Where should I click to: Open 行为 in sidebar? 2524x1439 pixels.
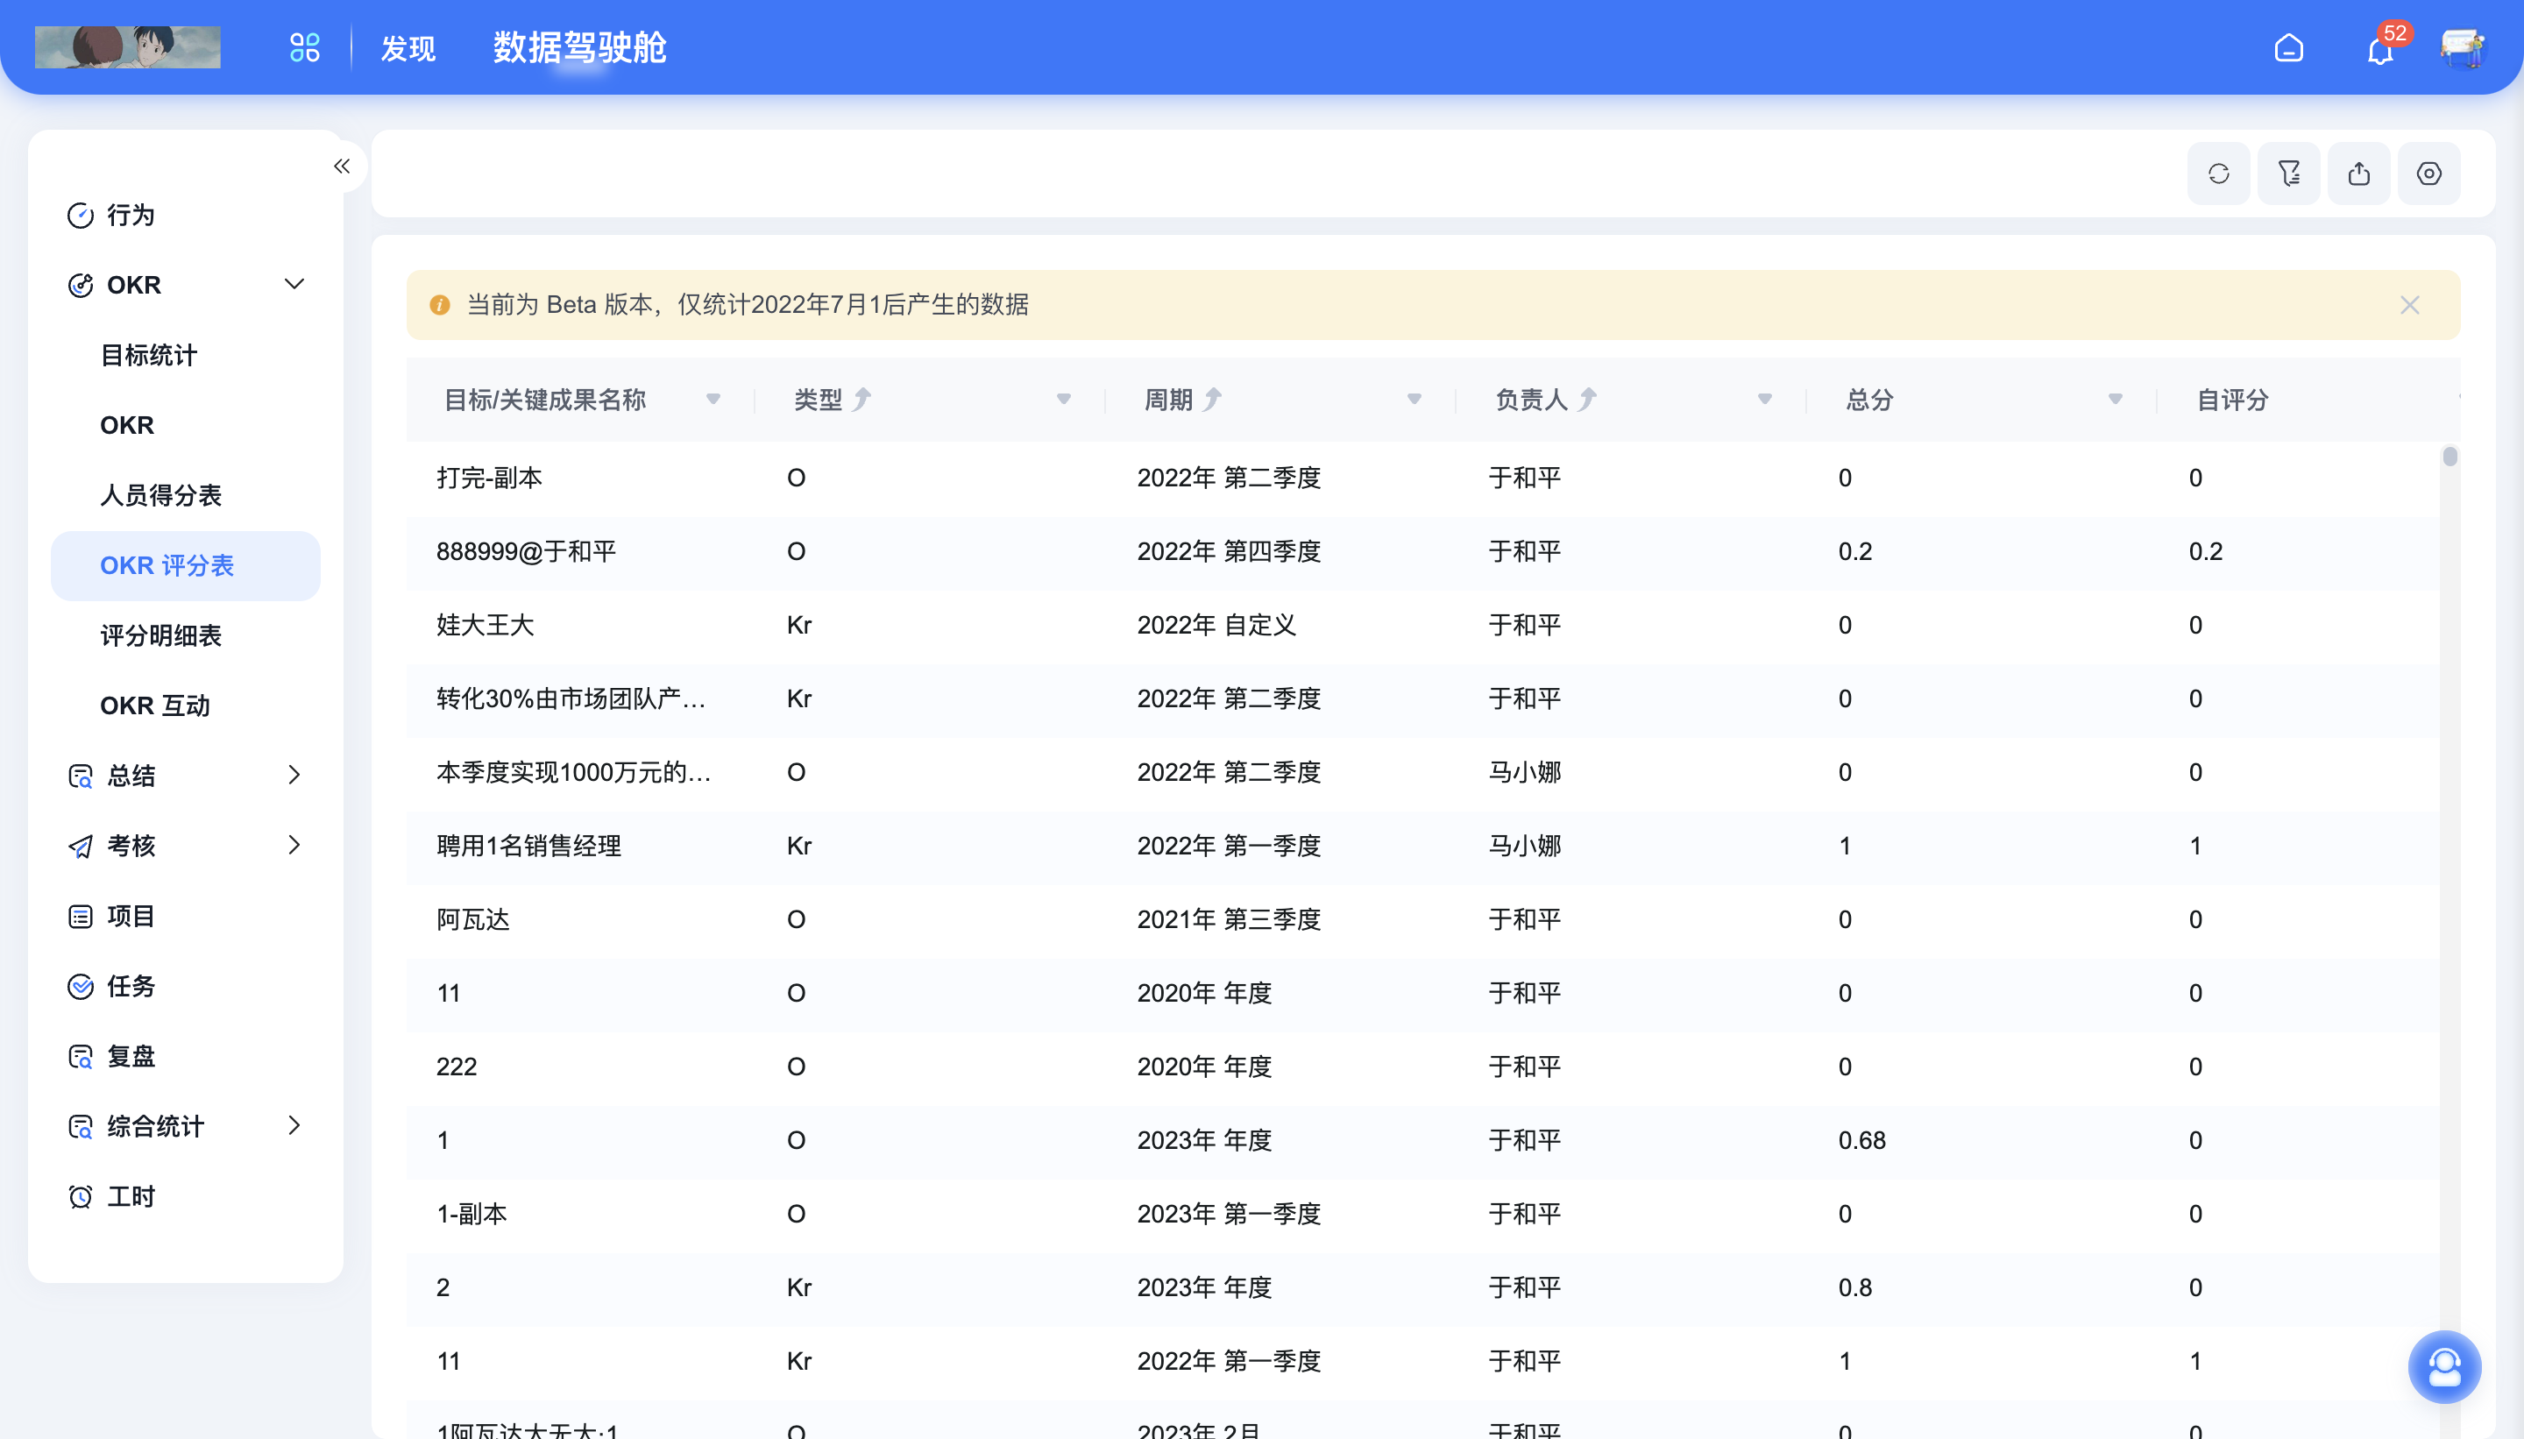[186, 215]
